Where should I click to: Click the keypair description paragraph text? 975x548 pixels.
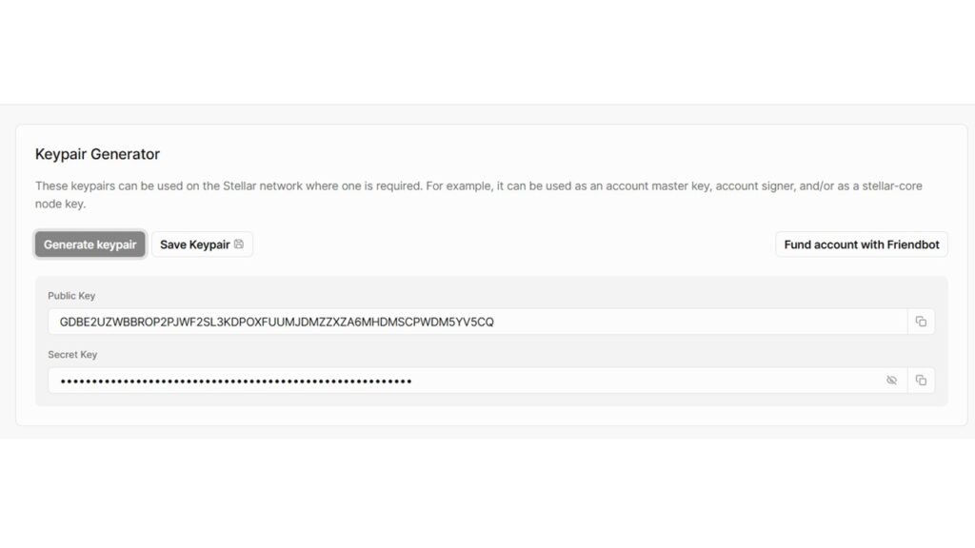tap(478, 194)
